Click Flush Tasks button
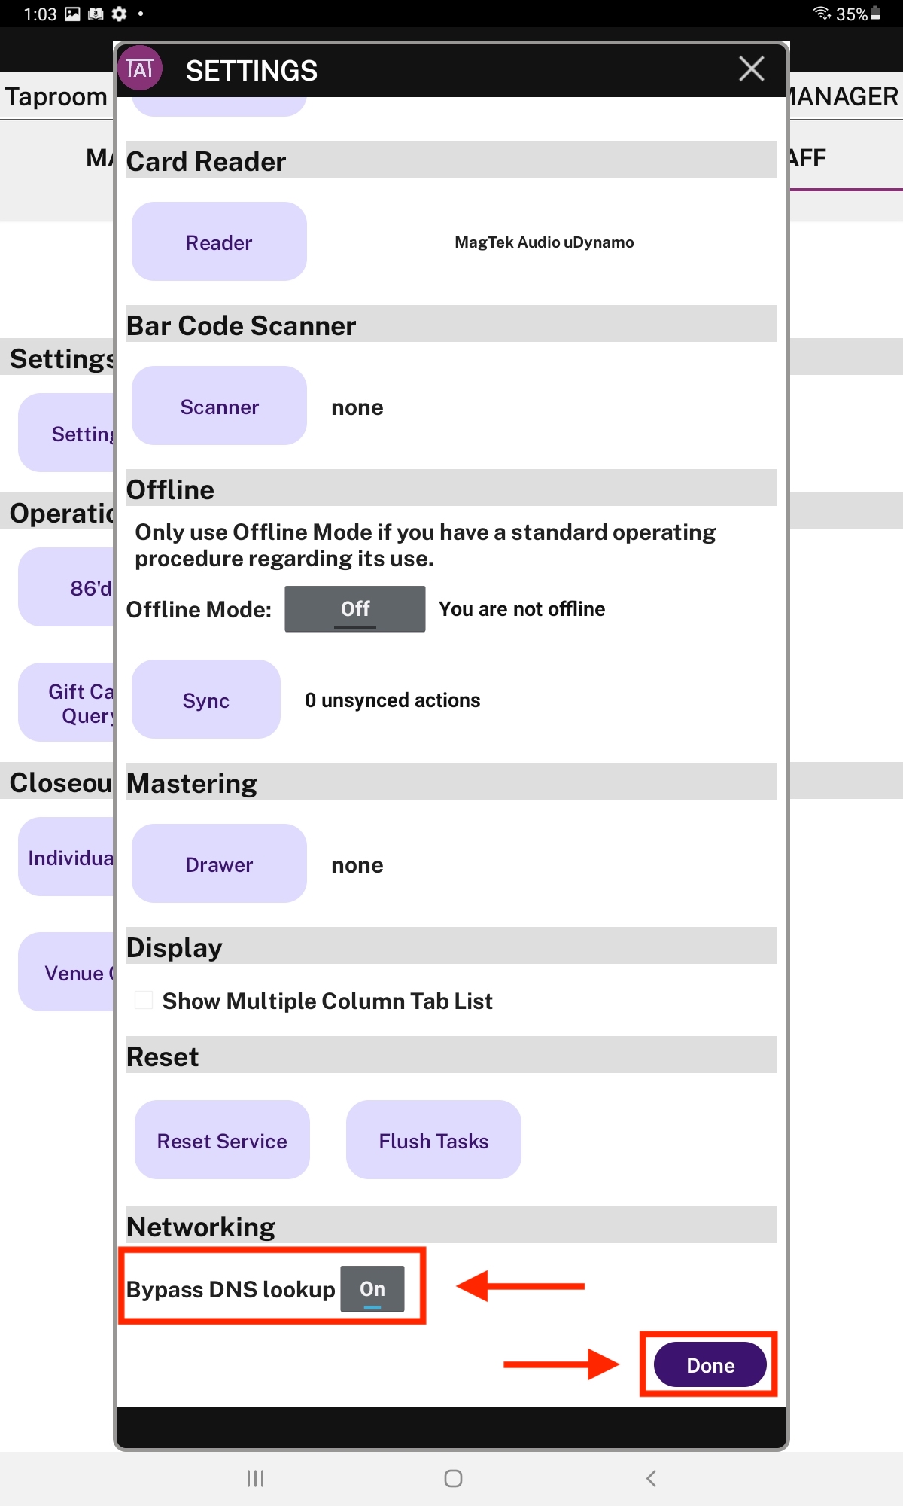The width and height of the screenshot is (903, 1506). pyautogui.click(x=433, y=1140)
